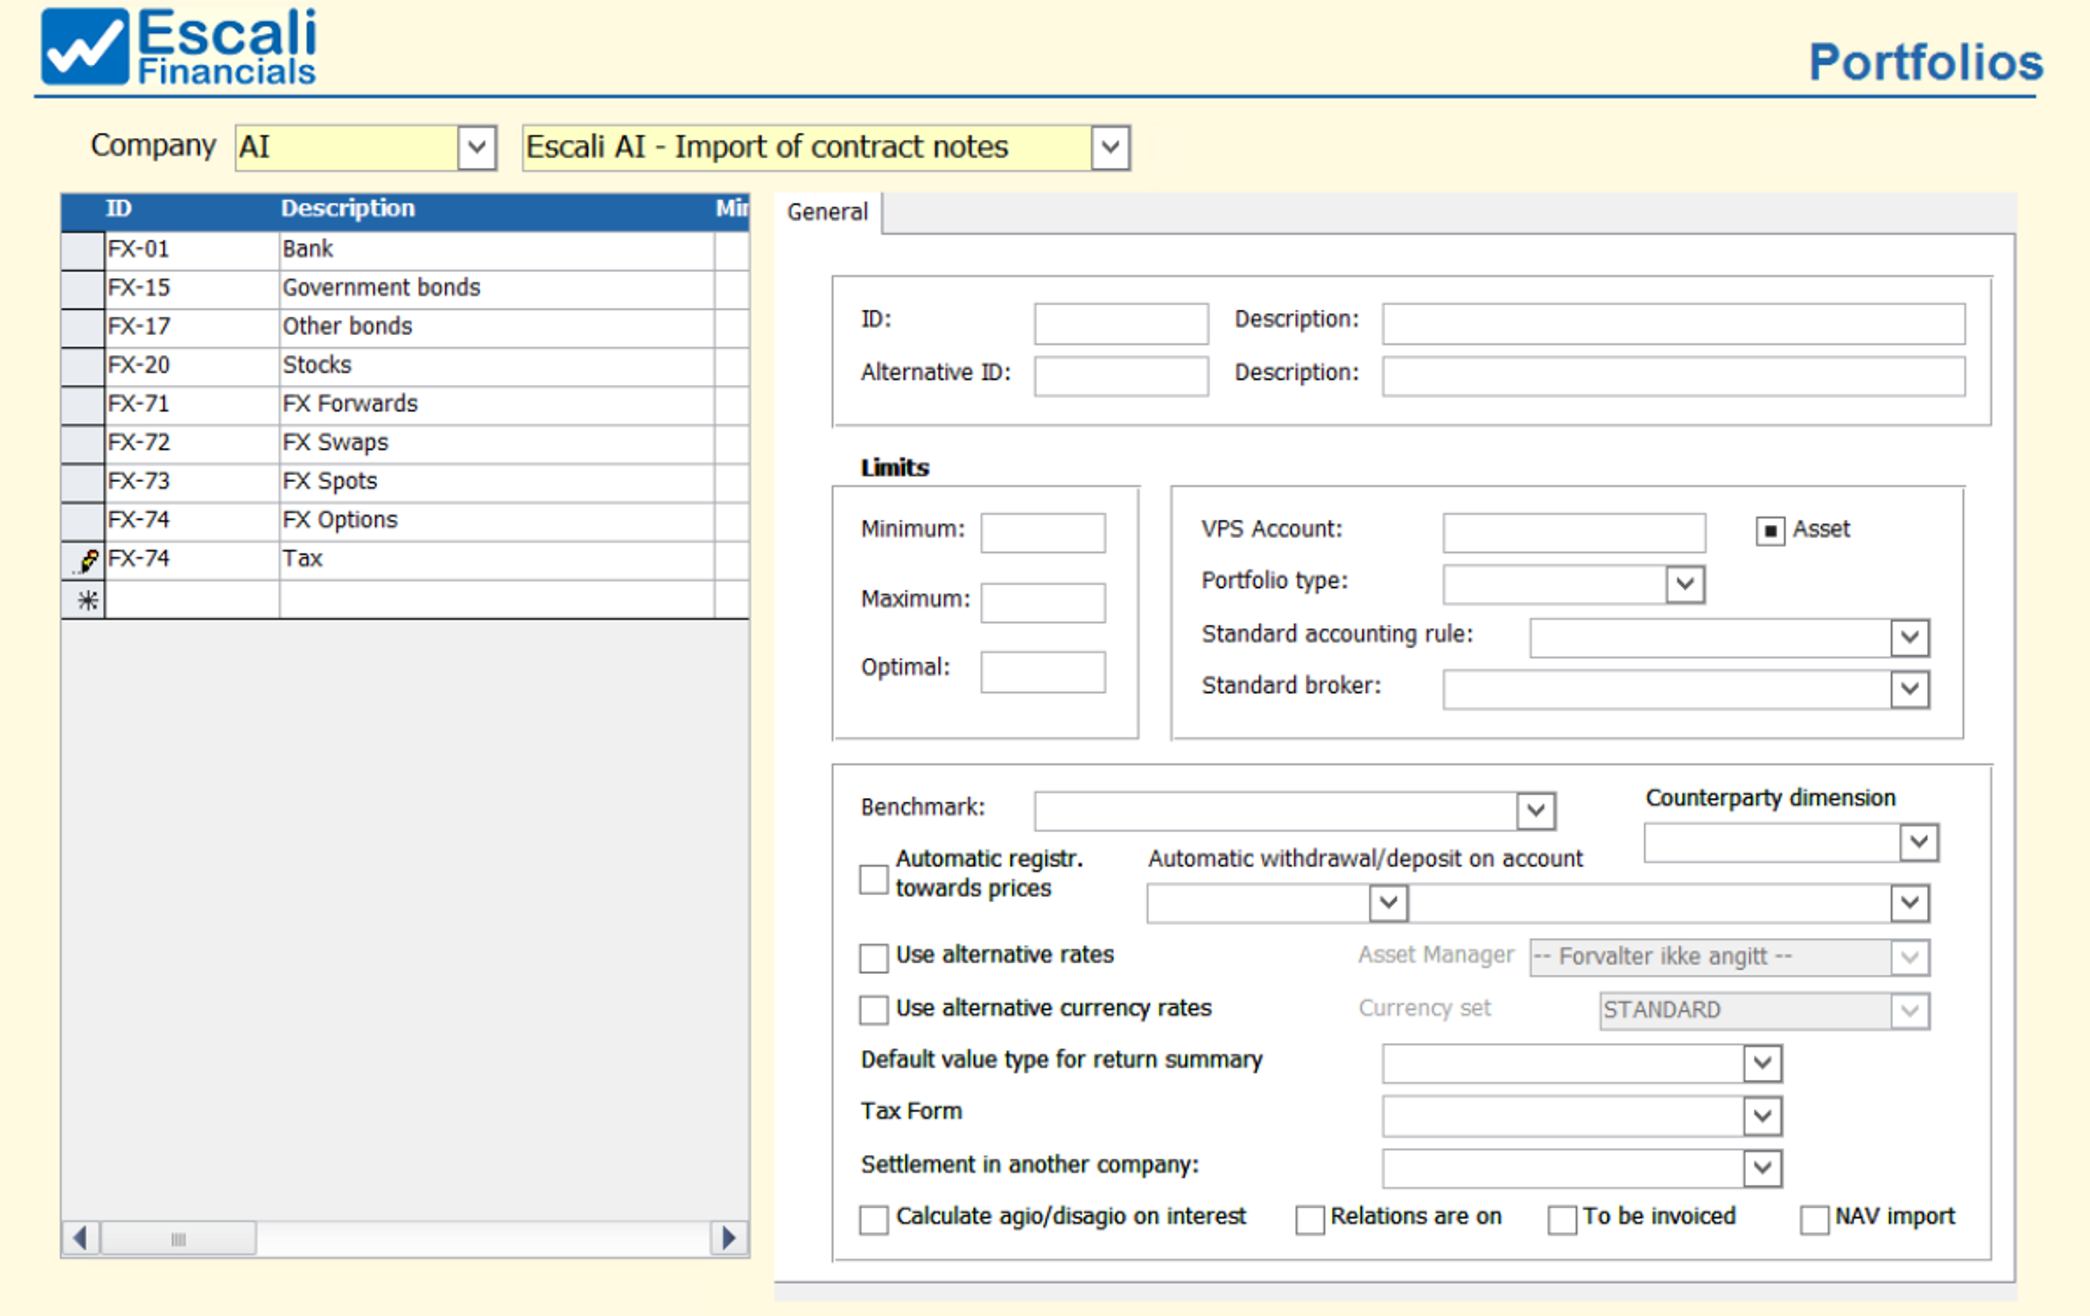Click the new record asterisk row selector
This screenshot has width=2090, height=1316.
coord(86,600)
